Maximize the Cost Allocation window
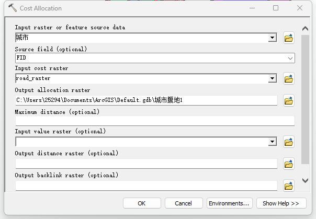The width and height of the screenshot is (316, 219). pyautogui.click(x=276, y=8)
